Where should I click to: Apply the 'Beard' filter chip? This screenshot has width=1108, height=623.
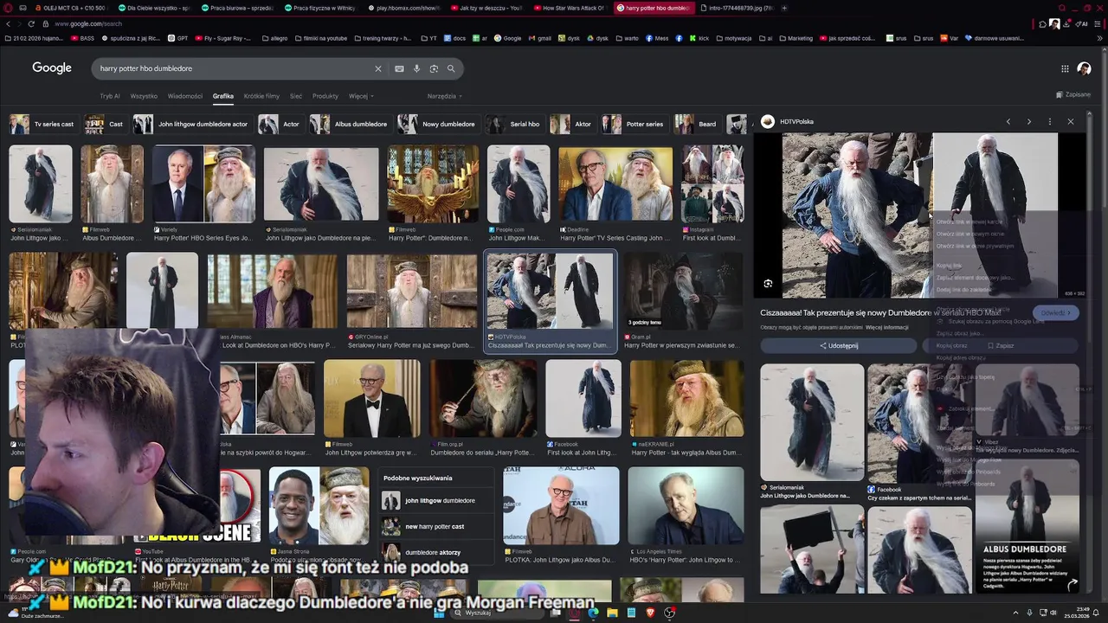698,124
